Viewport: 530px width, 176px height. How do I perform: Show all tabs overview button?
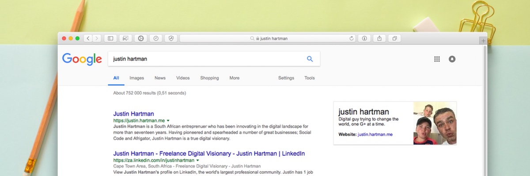click(x=394, y=38)
